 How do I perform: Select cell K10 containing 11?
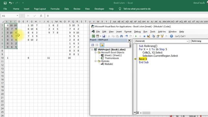48,58
